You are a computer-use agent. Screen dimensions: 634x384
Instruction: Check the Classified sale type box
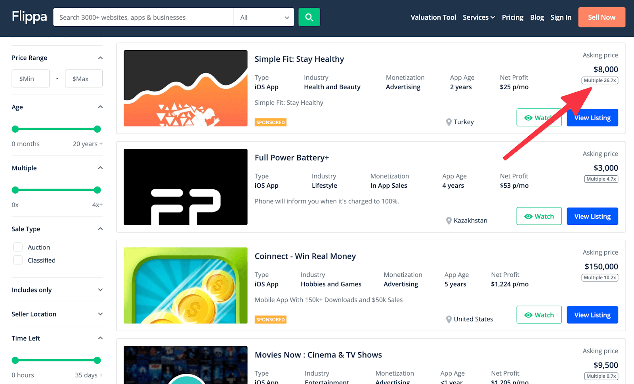pos(18,260)
